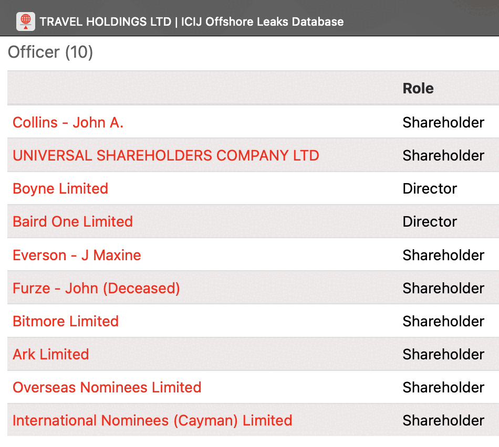Click the Role column header
Viewport: 499px width, 447px height.
click(x=418, y=88)
